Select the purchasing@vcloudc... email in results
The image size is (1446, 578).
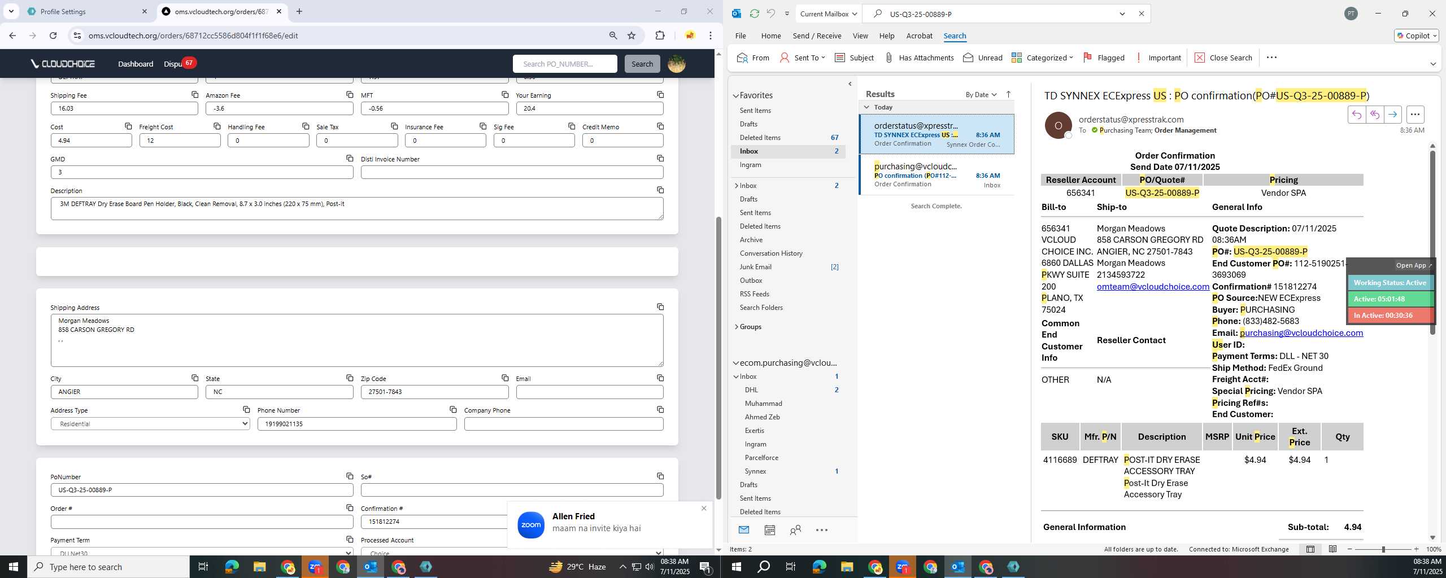937,175
